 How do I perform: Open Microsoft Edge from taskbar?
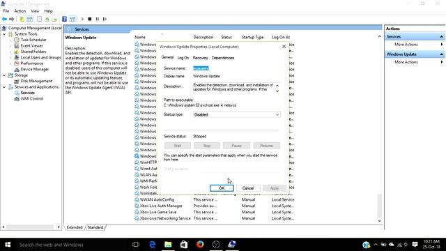click(152, 245)
